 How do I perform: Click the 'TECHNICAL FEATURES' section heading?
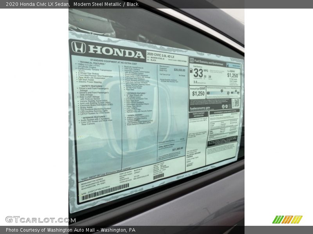coord(92,63)
